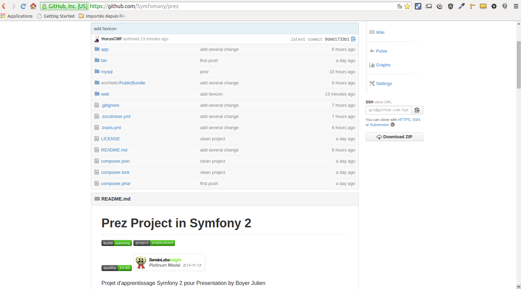The image size is (521, 289).
Task: Go to the browser home icon
Action: click(x=33, y=6)
